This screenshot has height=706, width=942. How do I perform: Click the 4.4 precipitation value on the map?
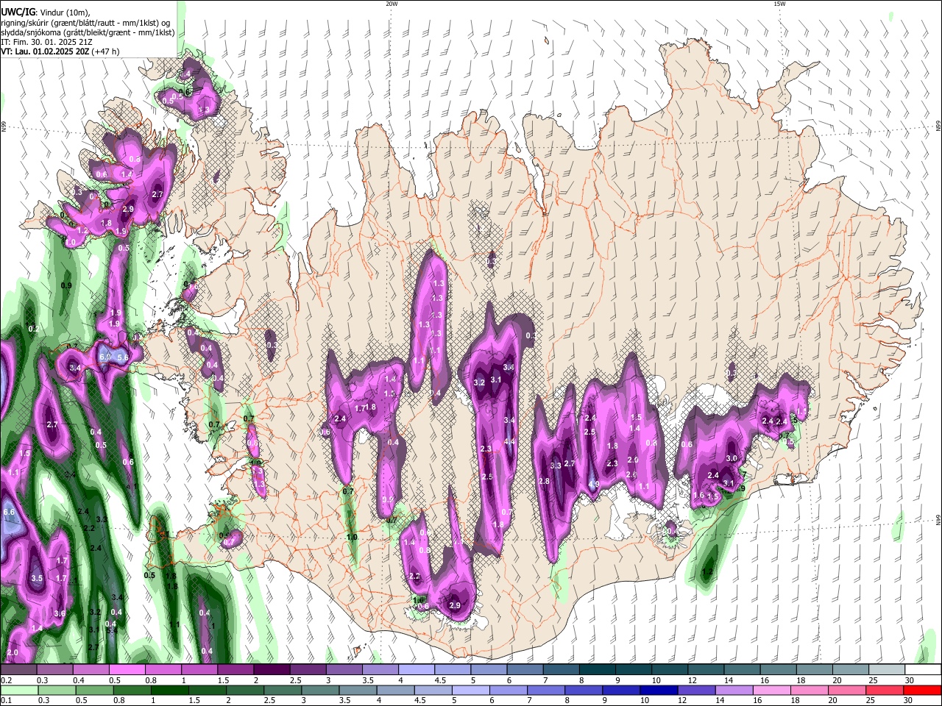[509, 442]
